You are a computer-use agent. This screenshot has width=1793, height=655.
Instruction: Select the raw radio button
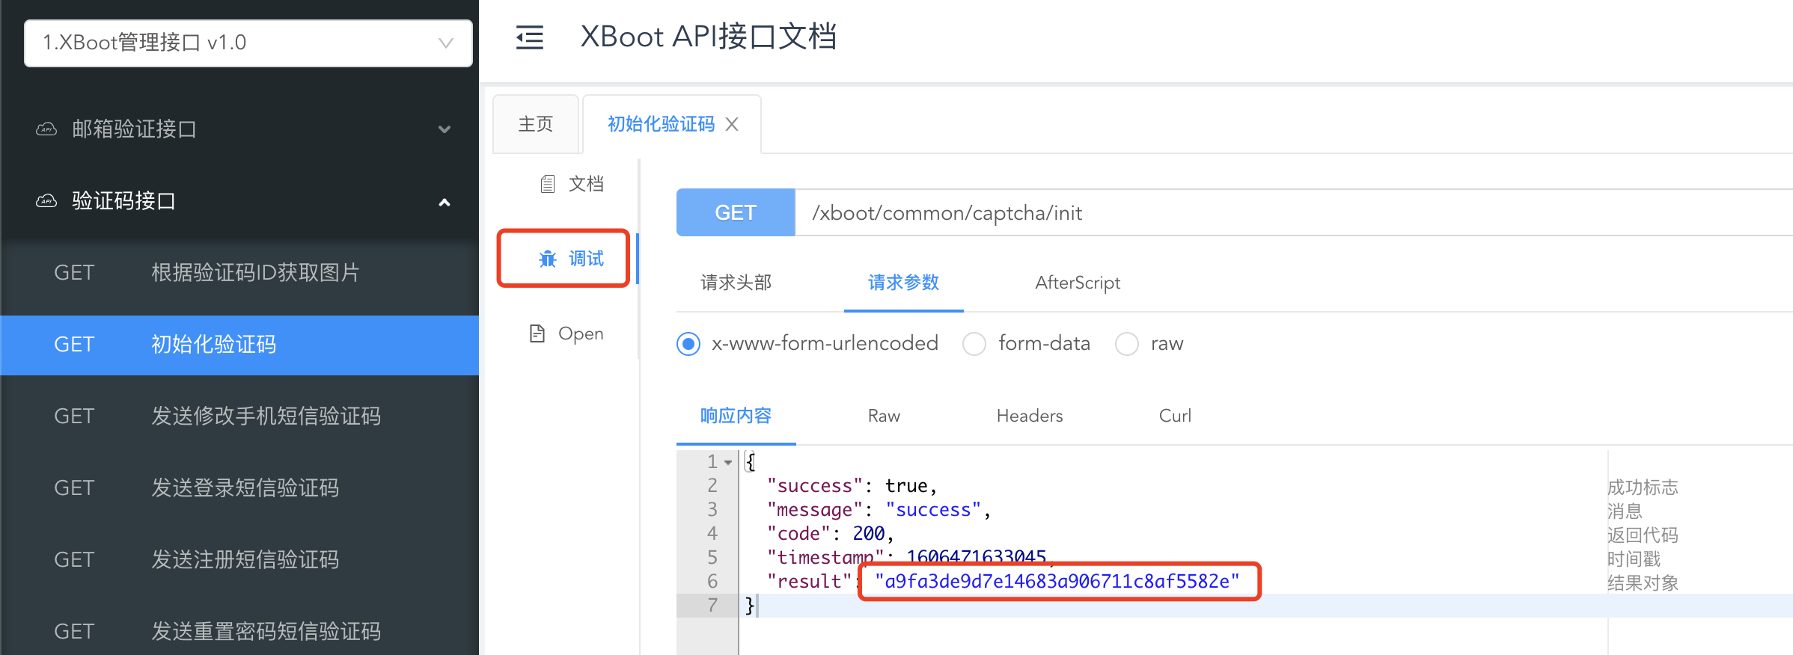click(x=1127, y=344)
